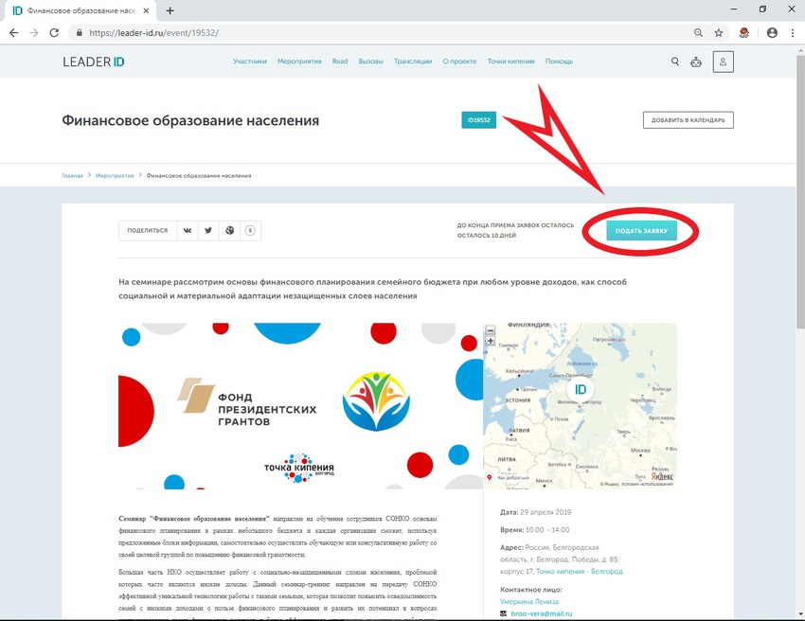
Task: Open a new browser tab
Action: tap(170, 10)
